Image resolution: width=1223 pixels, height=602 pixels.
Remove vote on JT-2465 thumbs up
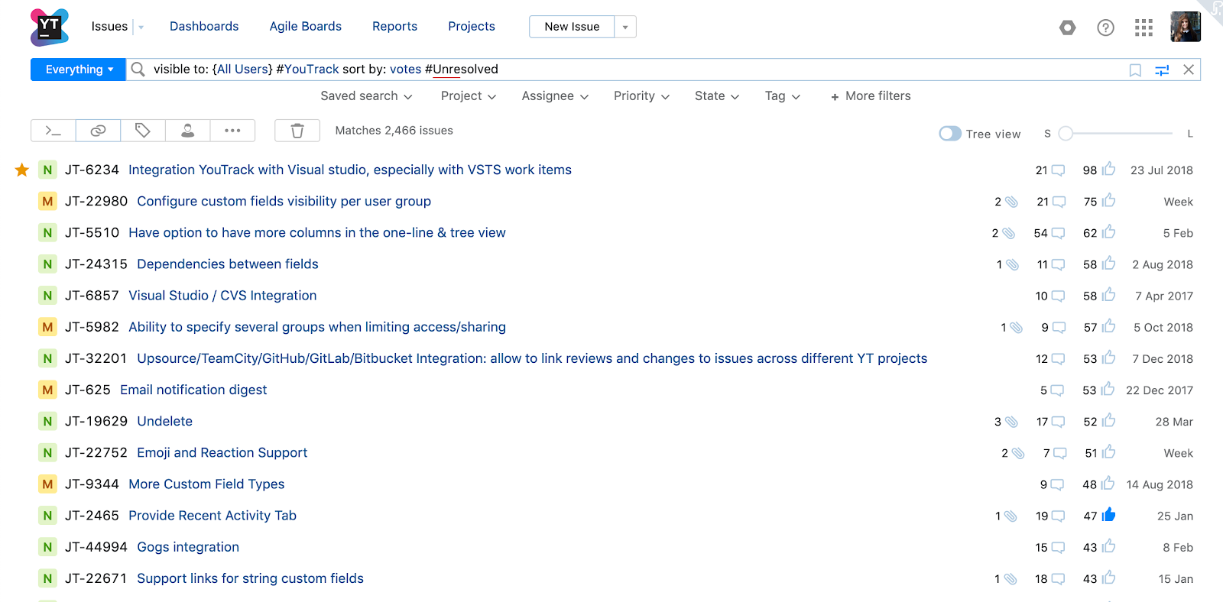(1108, 514)
